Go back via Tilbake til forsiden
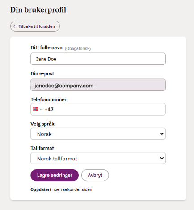Image resolution: width=194 pixels, height=210 pixels. click(x=35, y=26)
